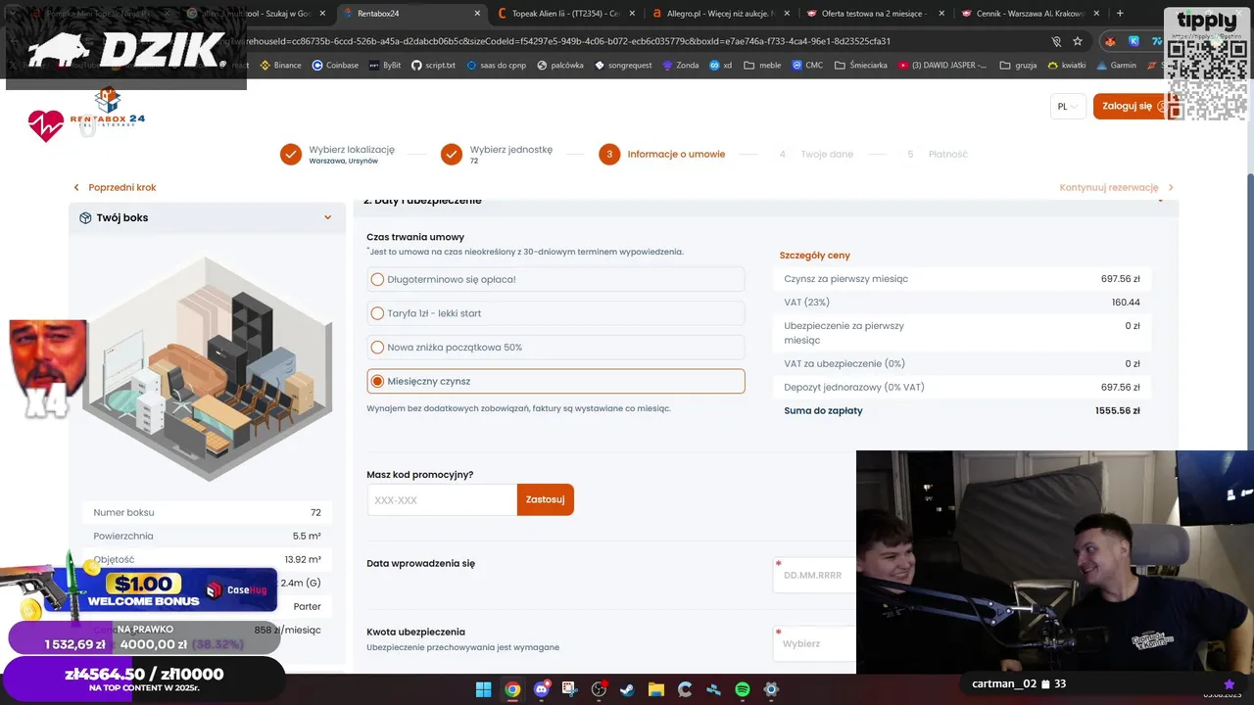Open the Garmin bookmark
The image size is (1254, 705).
(x=1116, y=65)
